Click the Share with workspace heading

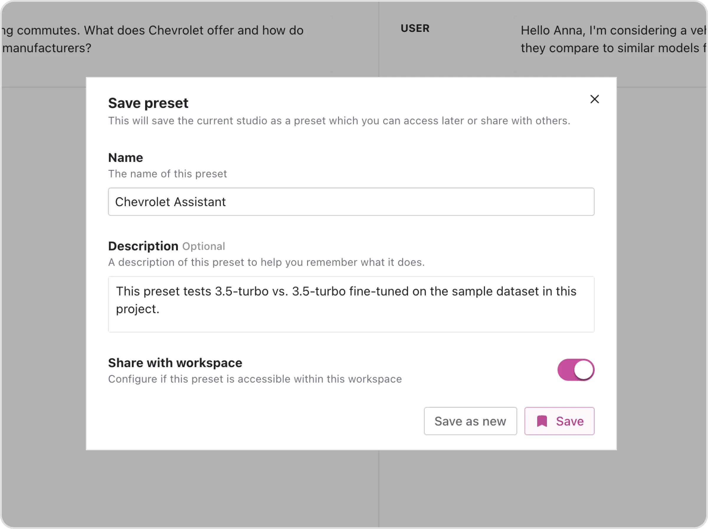coord(175,363)
